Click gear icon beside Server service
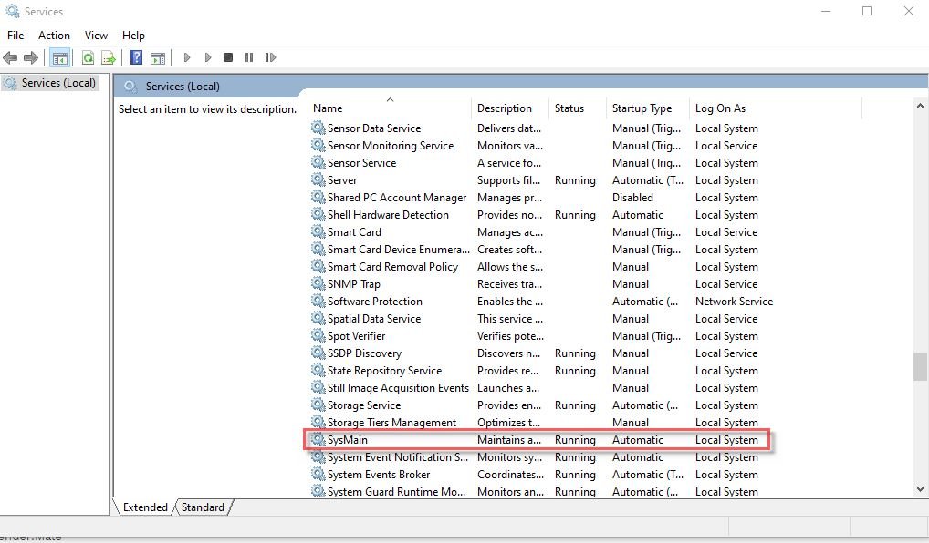 318,179
